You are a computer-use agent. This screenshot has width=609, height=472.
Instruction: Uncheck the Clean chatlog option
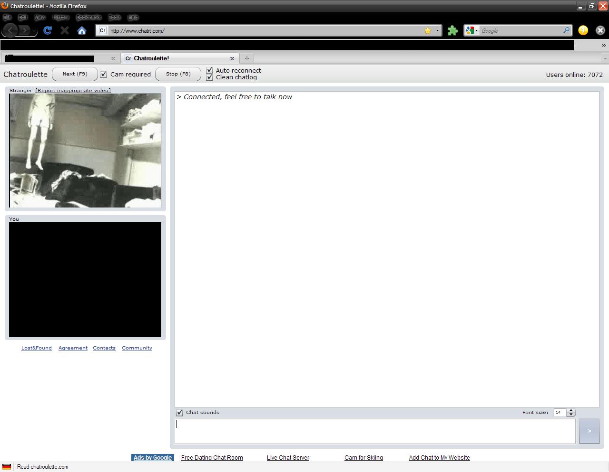[x=209, y=77]
